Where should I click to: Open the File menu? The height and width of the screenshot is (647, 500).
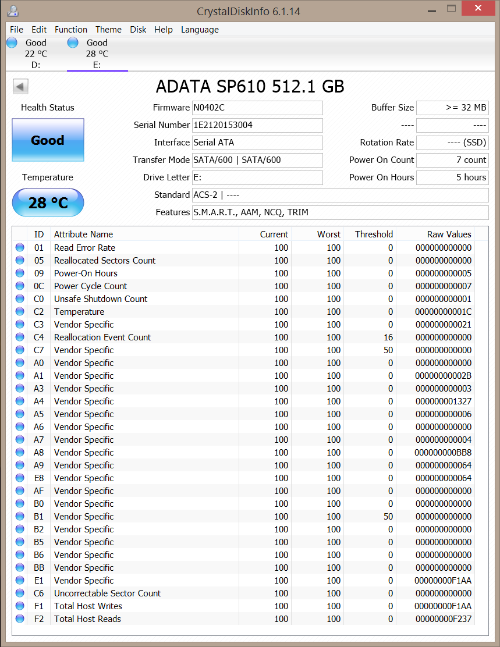(16, 30)
